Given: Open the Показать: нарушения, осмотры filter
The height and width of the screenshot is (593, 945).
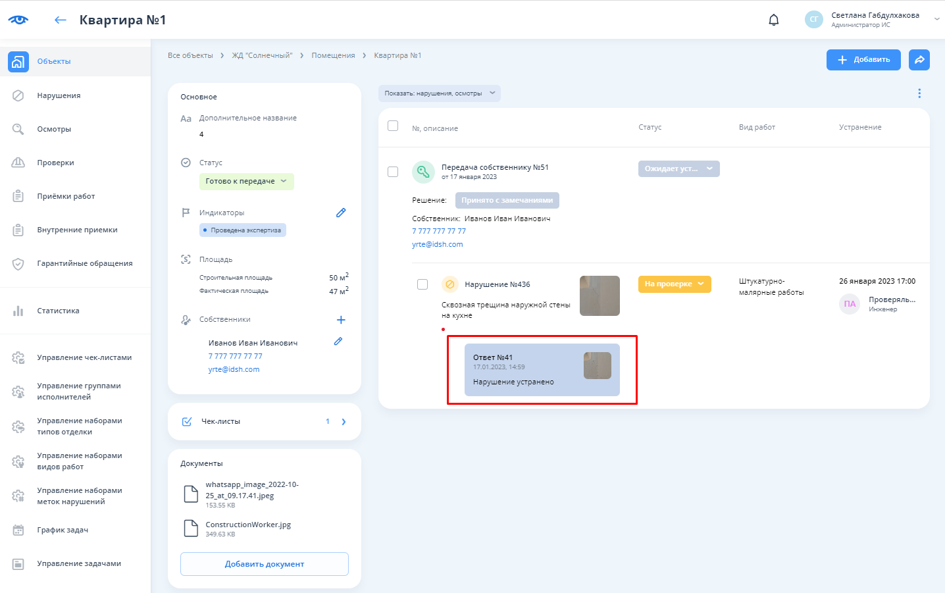Looking at the screenshot, I should [439, 93].
